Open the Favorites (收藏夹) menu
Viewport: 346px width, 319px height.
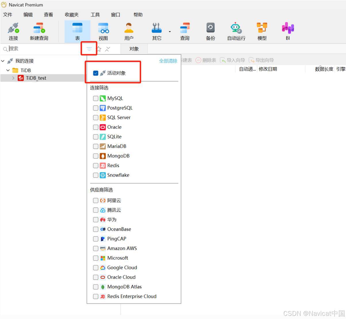[x=72, y=15]
